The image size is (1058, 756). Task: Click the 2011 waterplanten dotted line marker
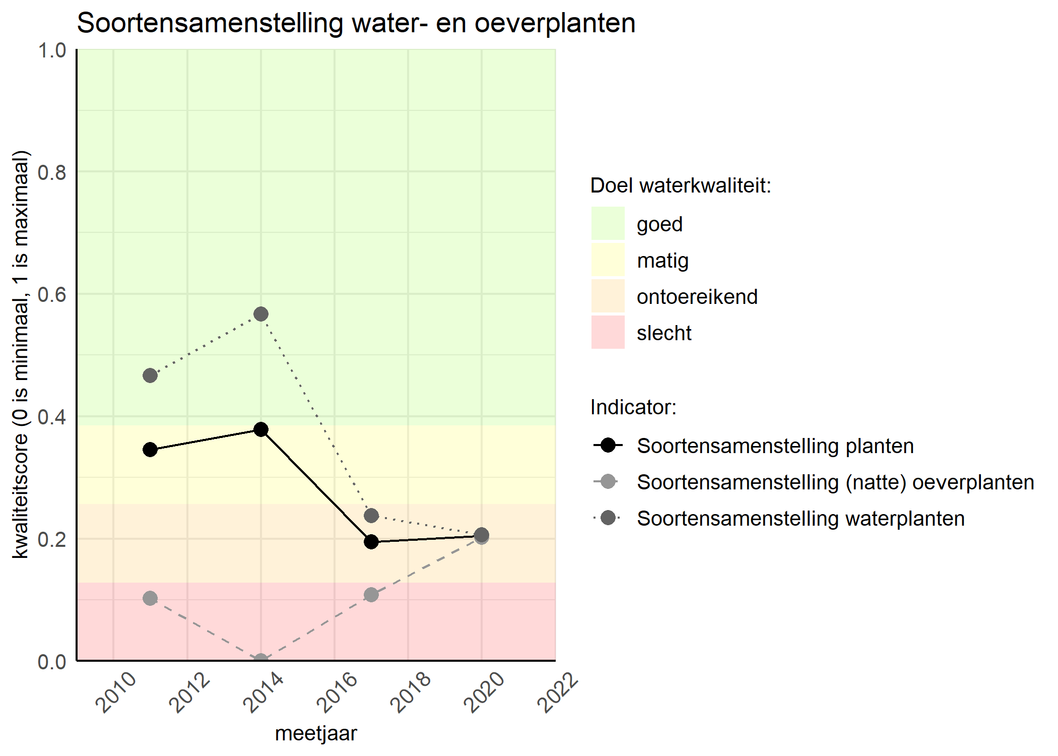coord(151,375)
